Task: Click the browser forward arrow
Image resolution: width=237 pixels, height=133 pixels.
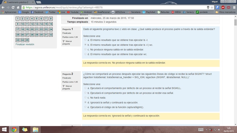Action: click(8, 7)
